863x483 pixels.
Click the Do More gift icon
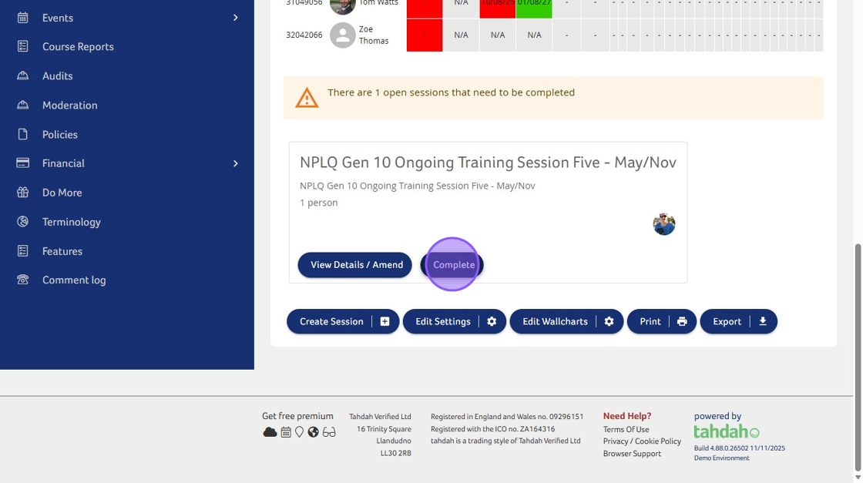click(x=22, y=193)
